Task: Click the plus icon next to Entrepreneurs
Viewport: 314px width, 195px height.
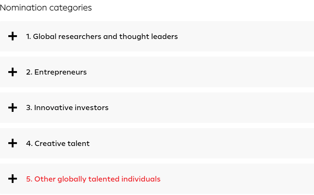Action: (x=12, y=72)
